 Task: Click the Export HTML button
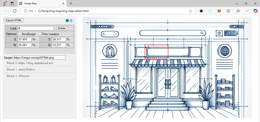(14, 21)
